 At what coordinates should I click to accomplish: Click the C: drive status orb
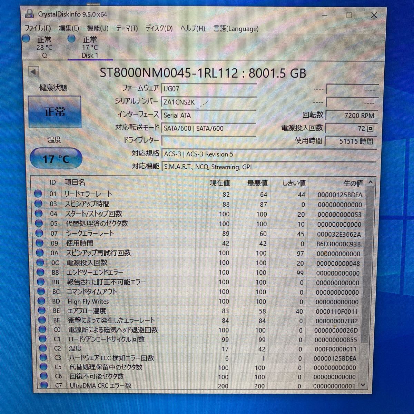coord(26,39)
